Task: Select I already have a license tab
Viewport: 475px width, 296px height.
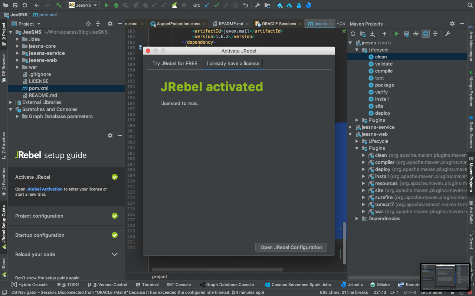Action: (x=233, y=63)
